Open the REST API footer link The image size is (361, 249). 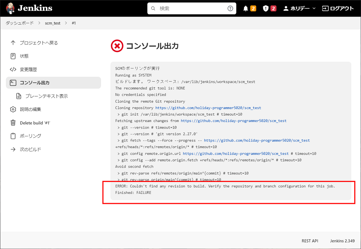(310, 241)
